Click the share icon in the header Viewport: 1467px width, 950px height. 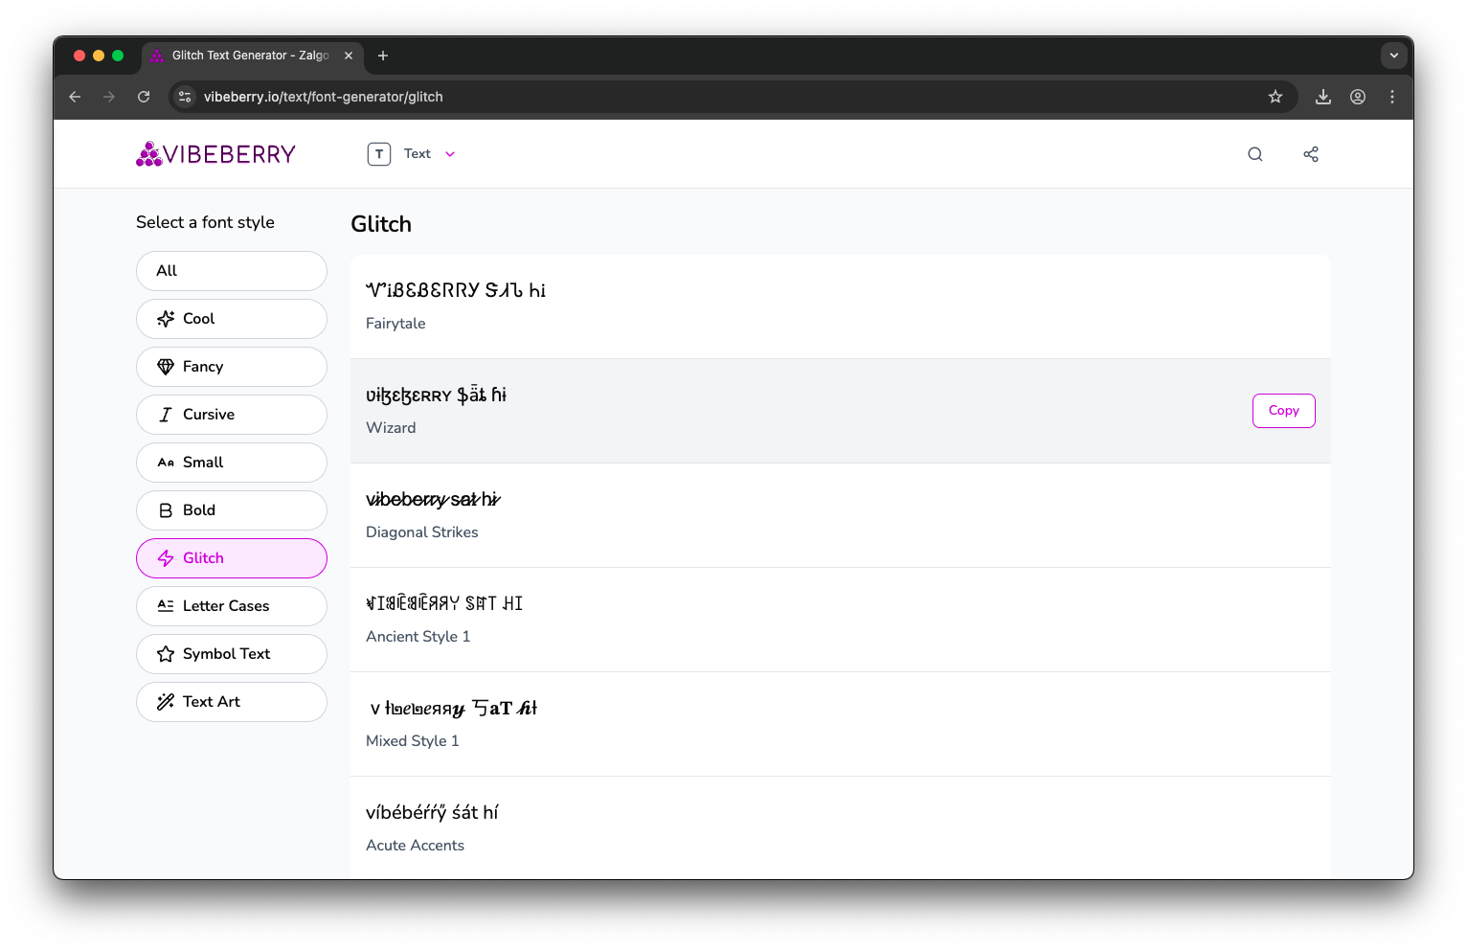1310,153
